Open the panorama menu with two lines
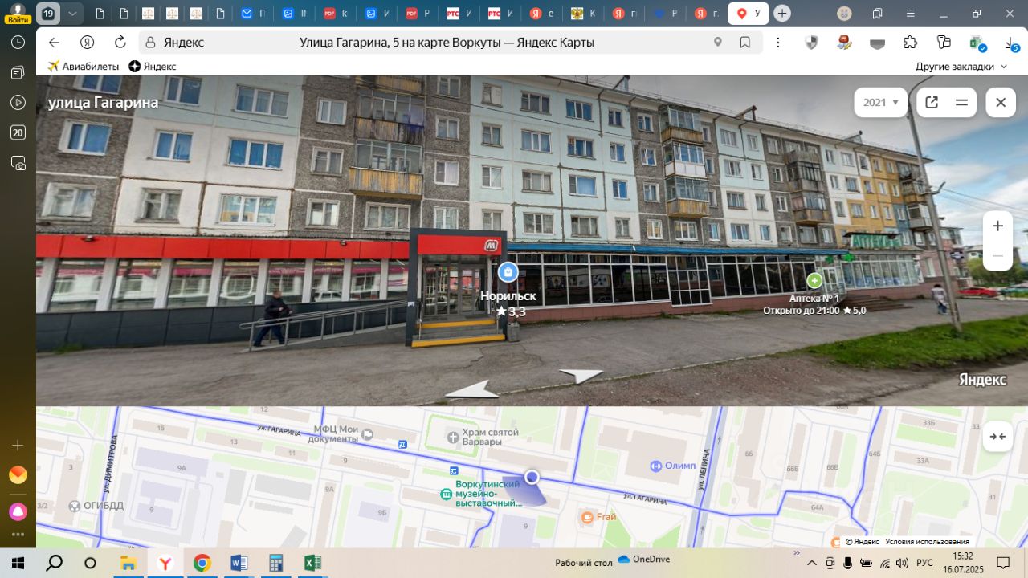 click(x=961, y=102)
